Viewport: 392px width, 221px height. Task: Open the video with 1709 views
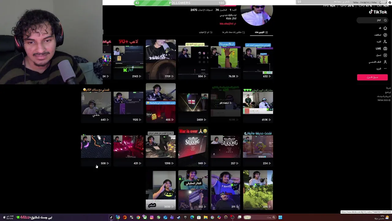tap(161, 59)
